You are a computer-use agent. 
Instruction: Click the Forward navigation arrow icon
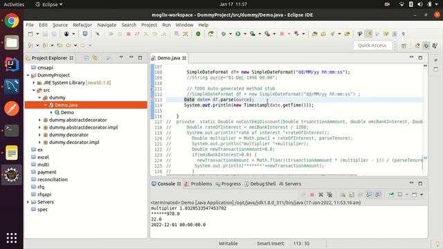click(x=83, y=45)
